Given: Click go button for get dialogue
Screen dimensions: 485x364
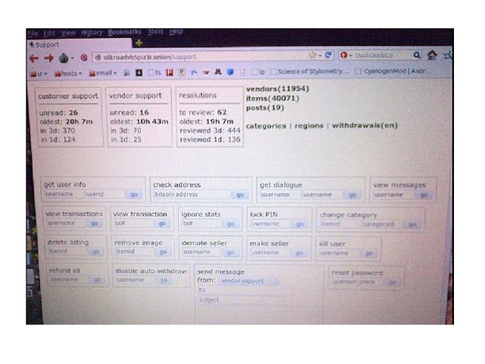Looking at the screenshot, I should 352,195.
